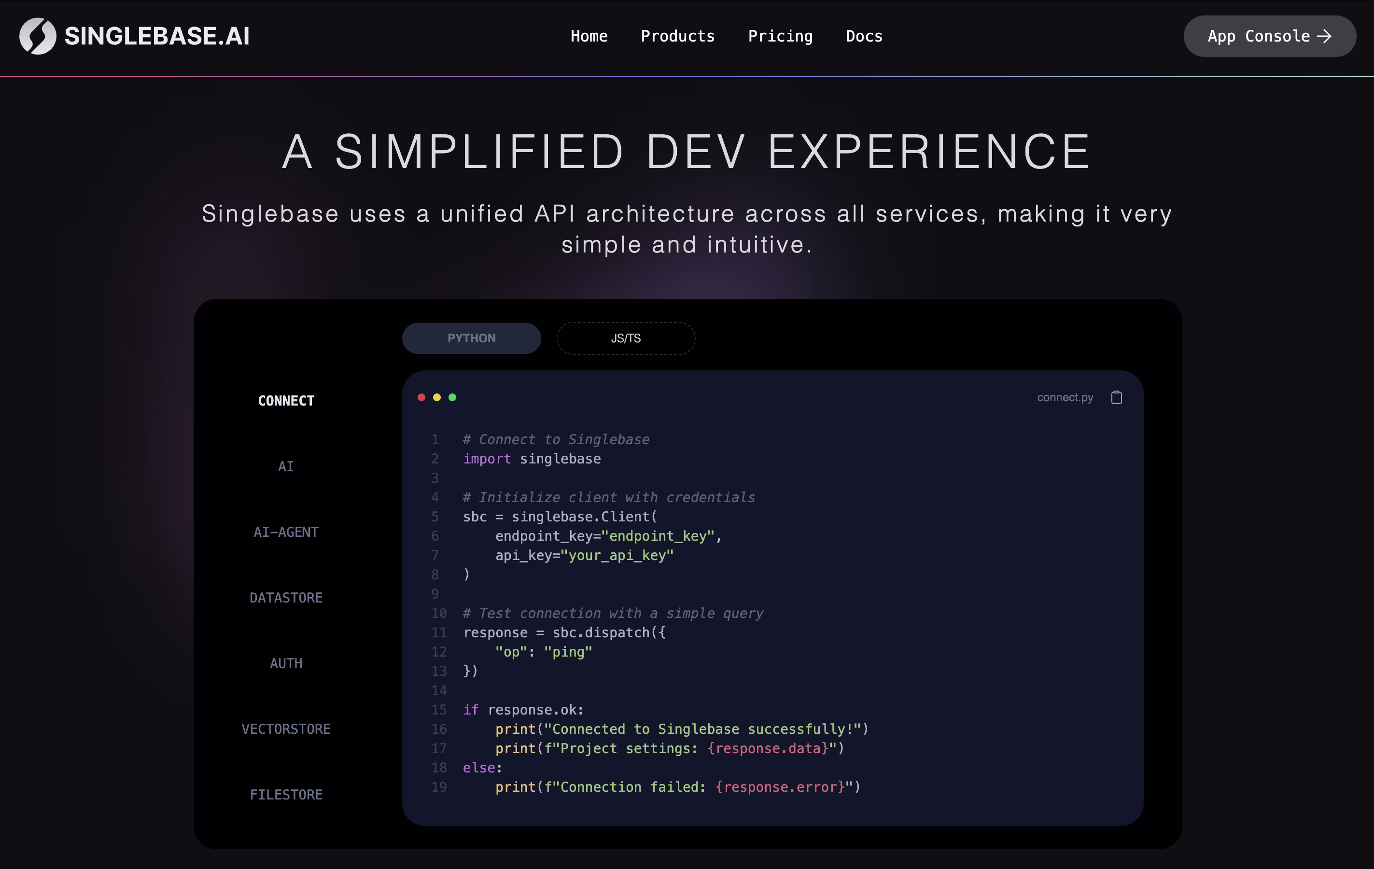Image resolution: width=1374 pixels, height=869 pixels.
Task: Click the yellow window dot
Action: point(436,397)
